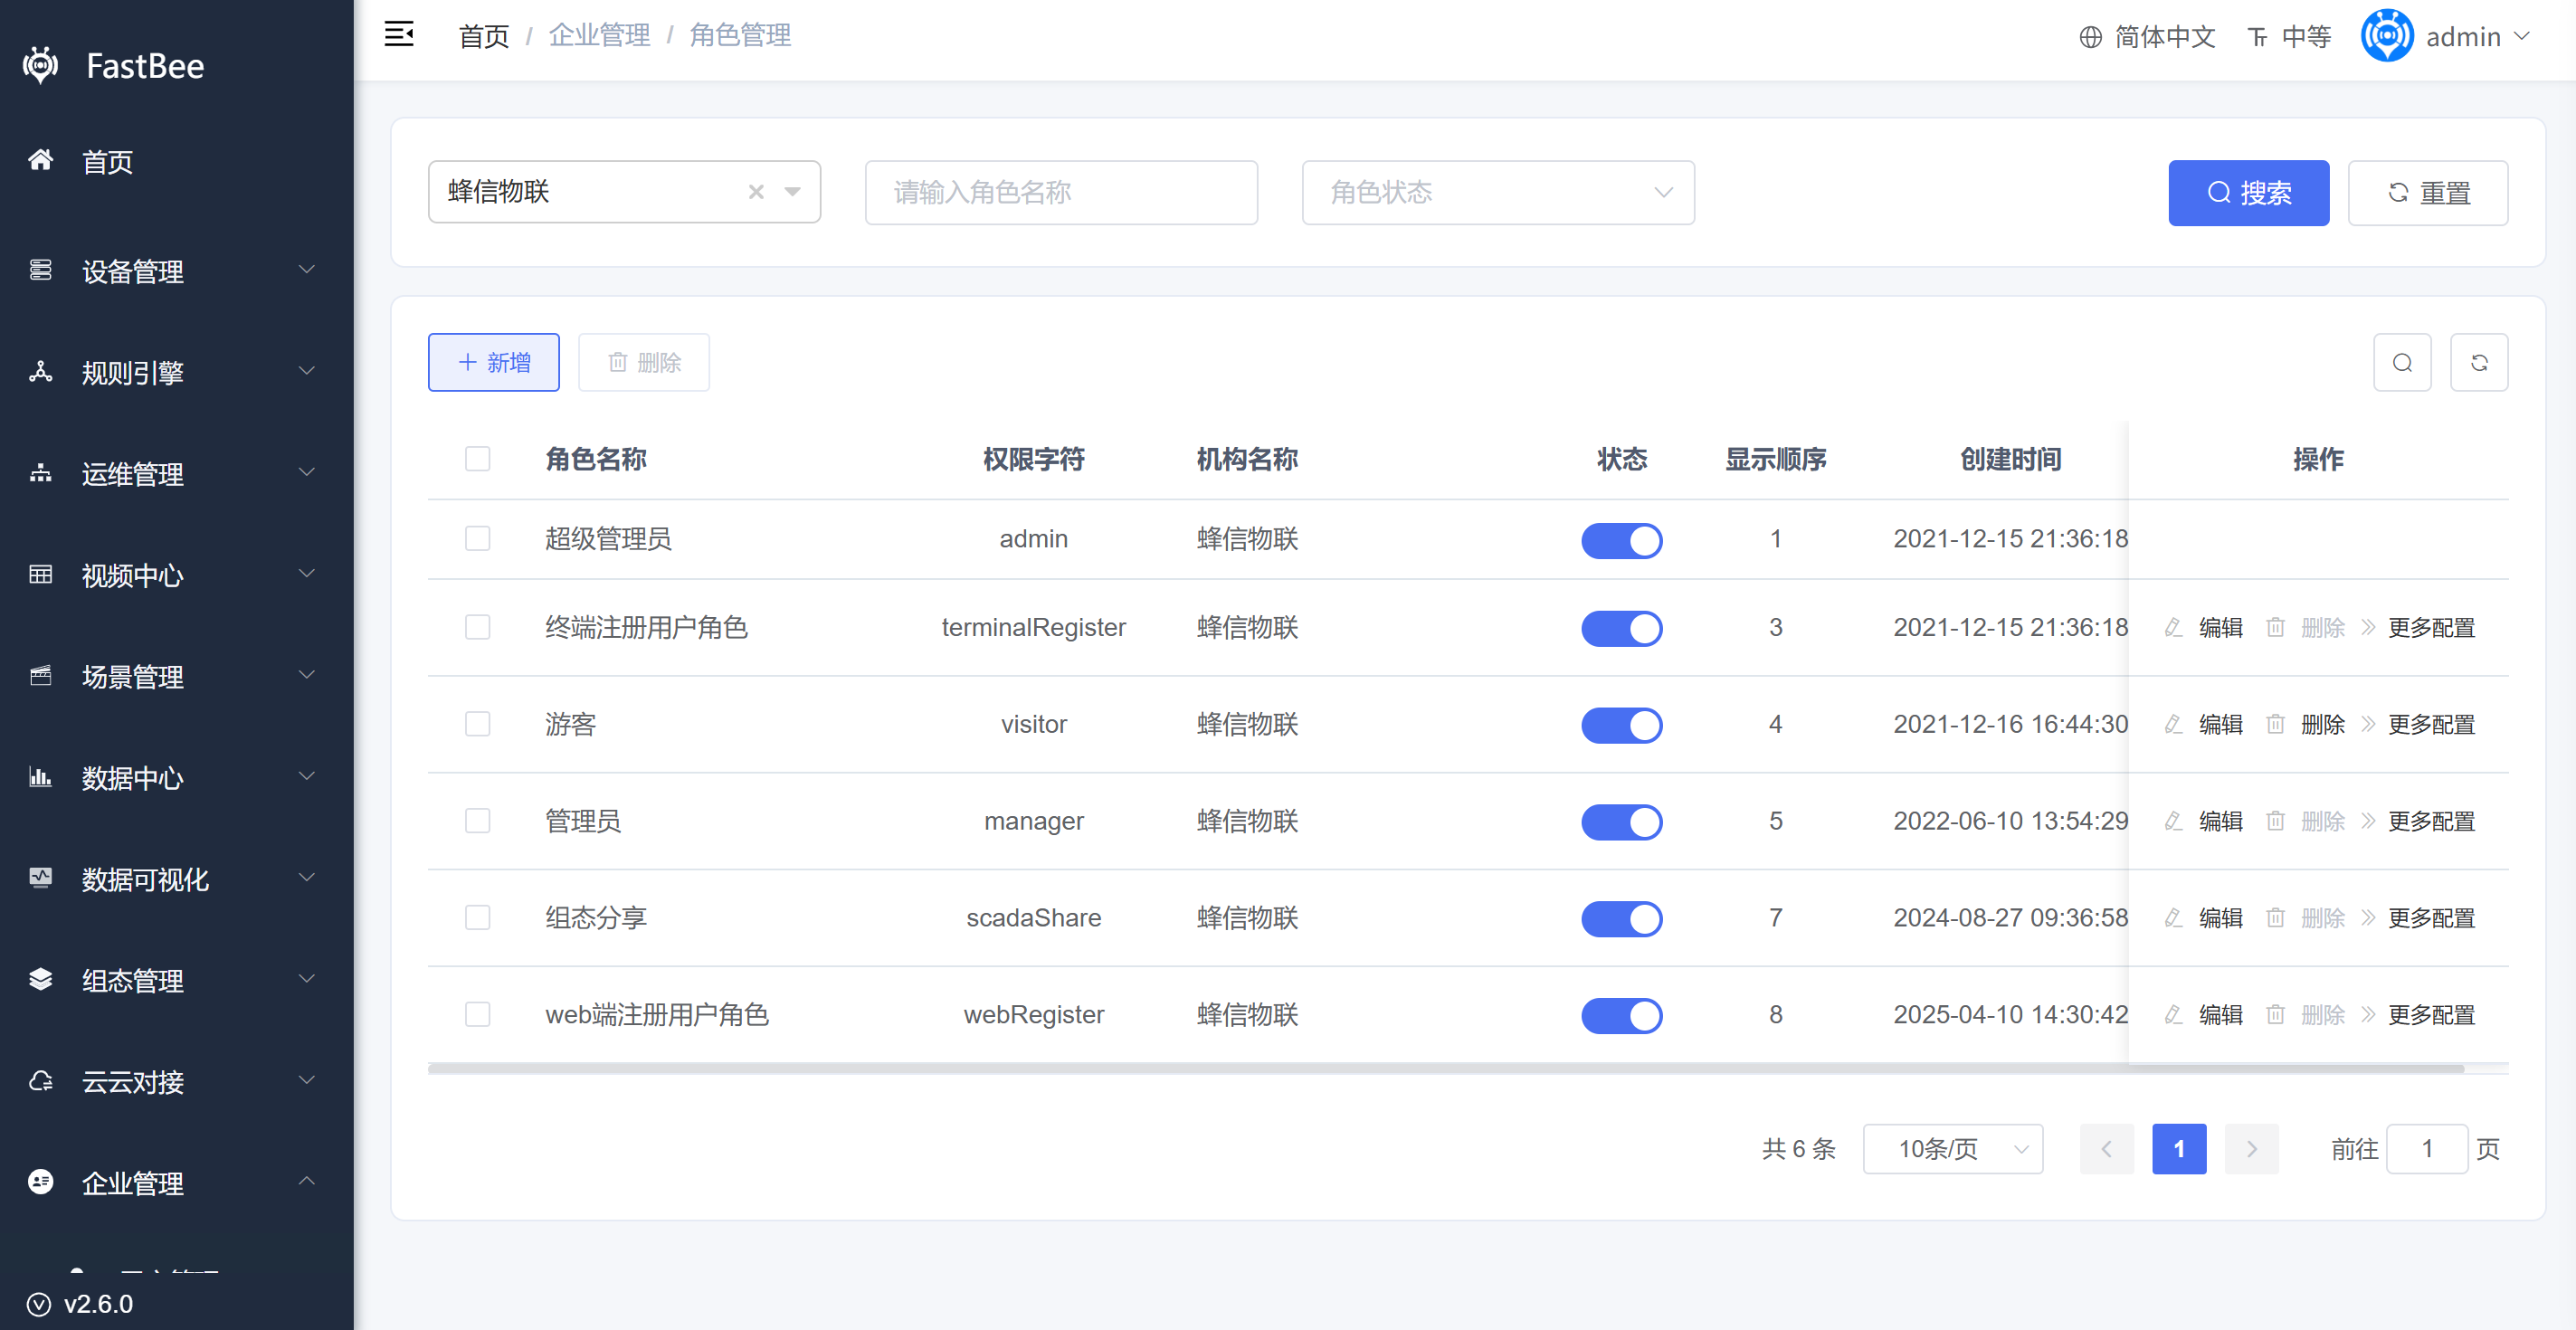Toggle status switch for 超级管理员
Screen dimensions: 2576x1330
tap(1621, 540)
